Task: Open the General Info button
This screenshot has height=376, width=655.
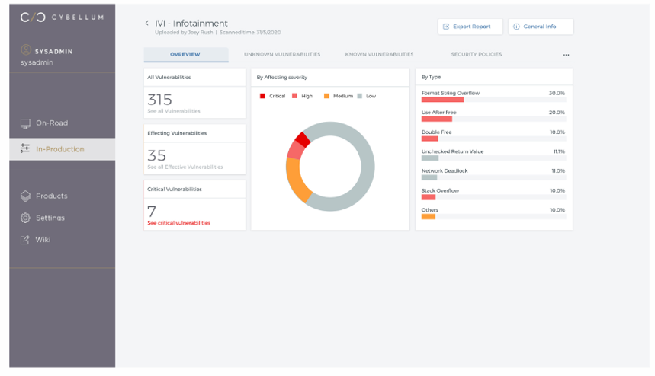Action: tap(540, 27)
